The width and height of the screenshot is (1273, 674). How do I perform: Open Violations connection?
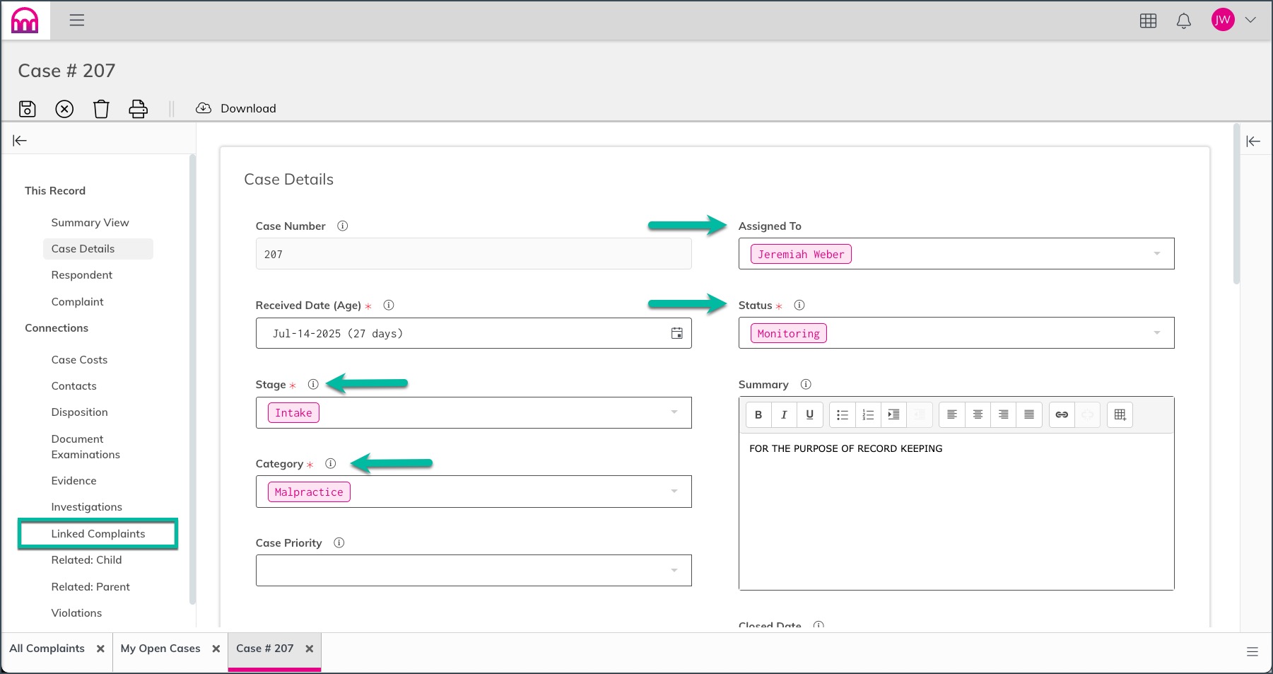pos(76,613)
